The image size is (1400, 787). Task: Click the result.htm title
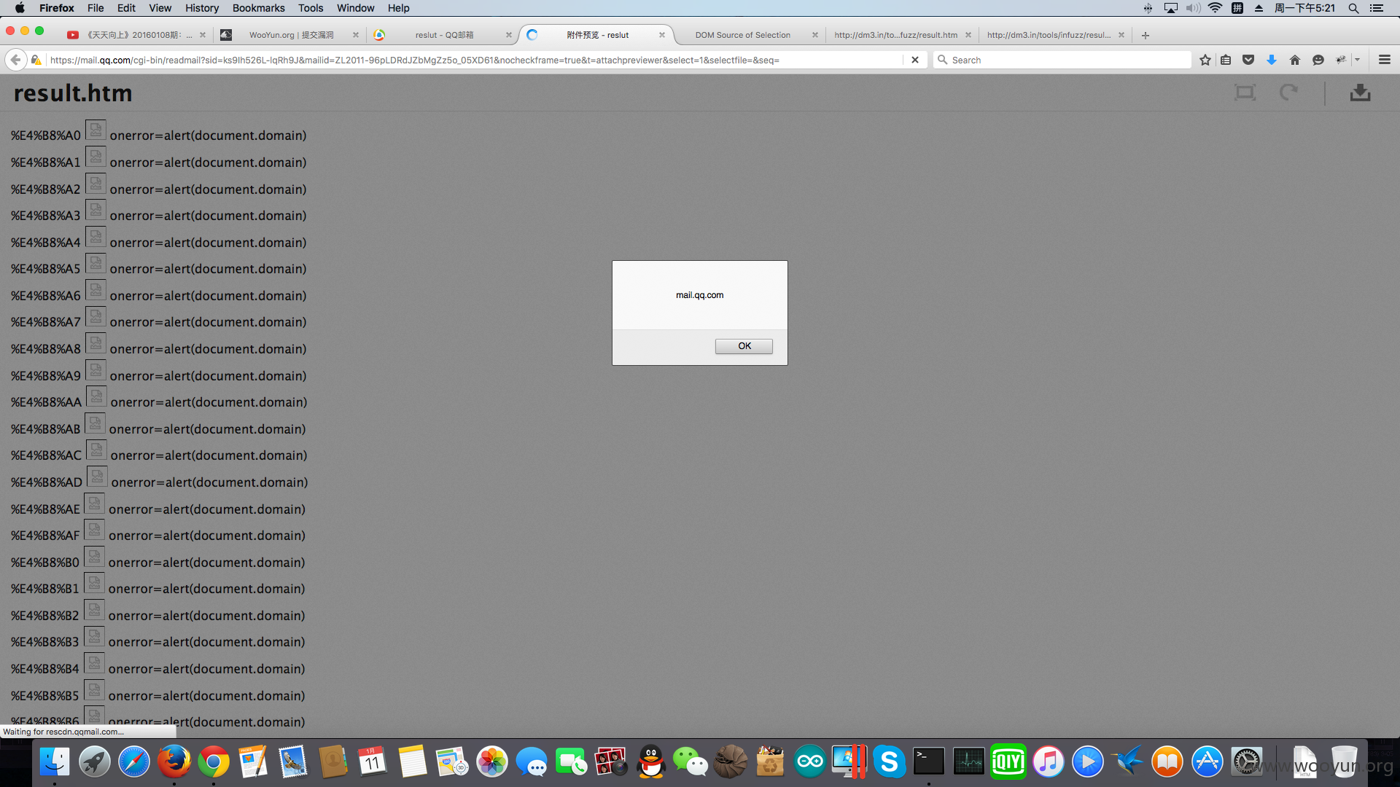[73, 93]
